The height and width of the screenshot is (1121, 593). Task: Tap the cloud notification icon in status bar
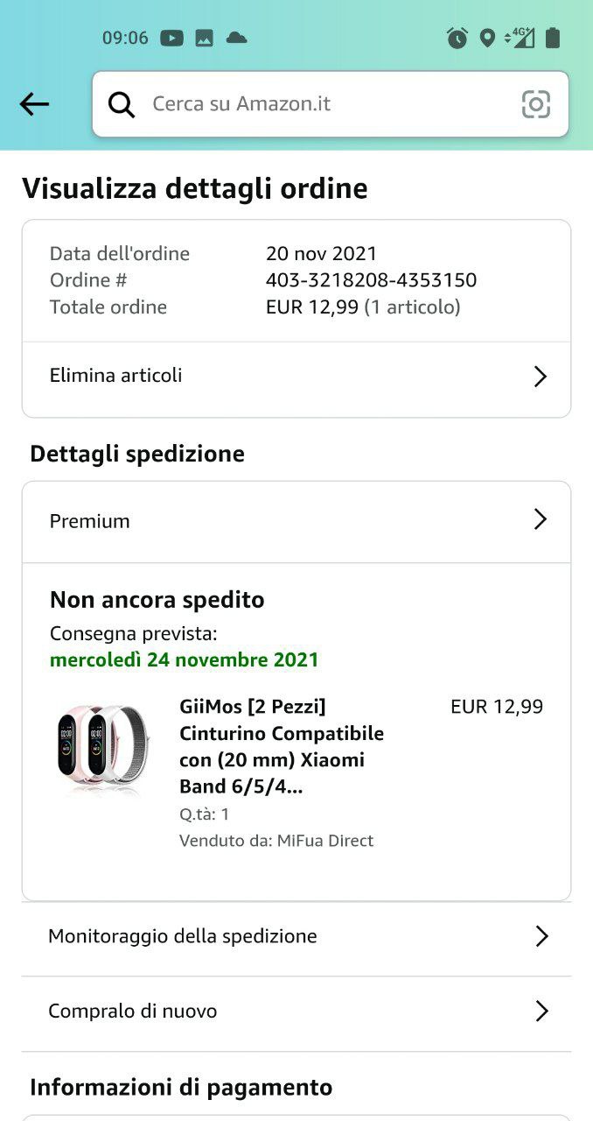point(236,38)
